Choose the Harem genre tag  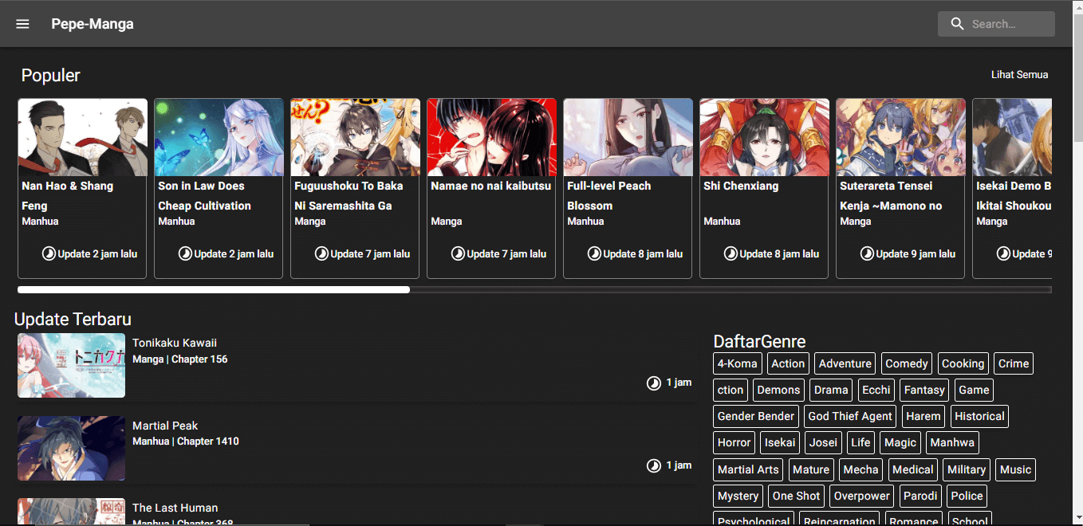(924, 416)
